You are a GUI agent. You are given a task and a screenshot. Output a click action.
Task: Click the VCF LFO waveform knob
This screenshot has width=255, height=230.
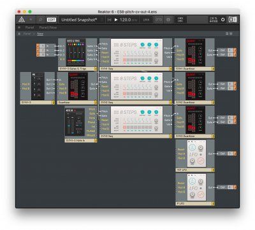pos(201,161)
